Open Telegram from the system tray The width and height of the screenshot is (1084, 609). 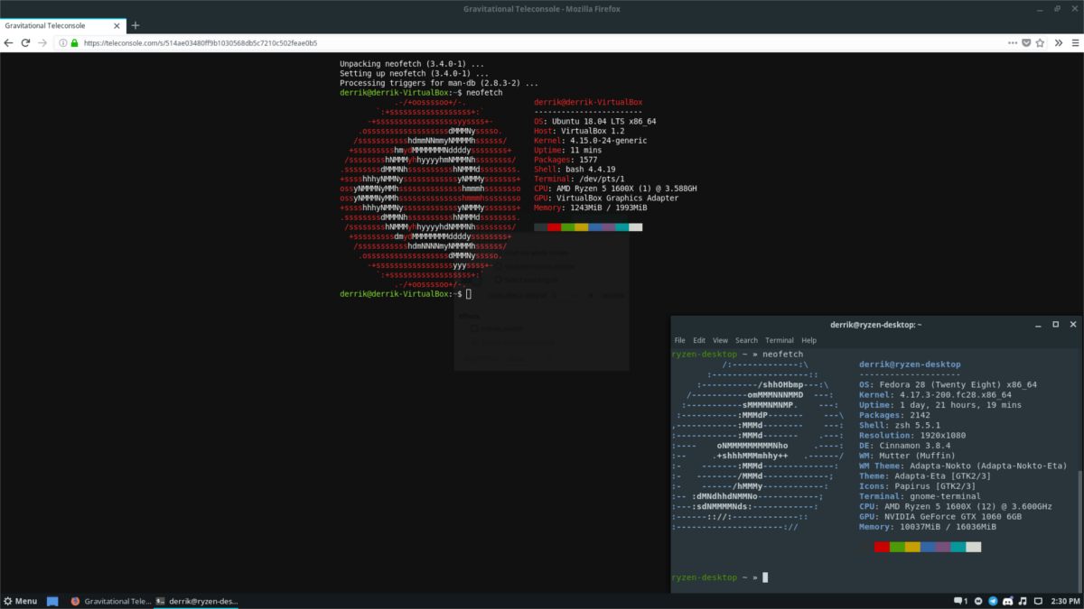click(x=994, y=601)
